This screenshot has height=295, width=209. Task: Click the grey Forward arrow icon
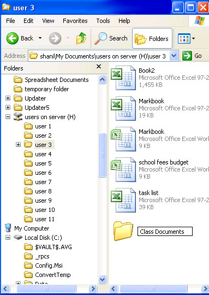[x=55, y=38]
